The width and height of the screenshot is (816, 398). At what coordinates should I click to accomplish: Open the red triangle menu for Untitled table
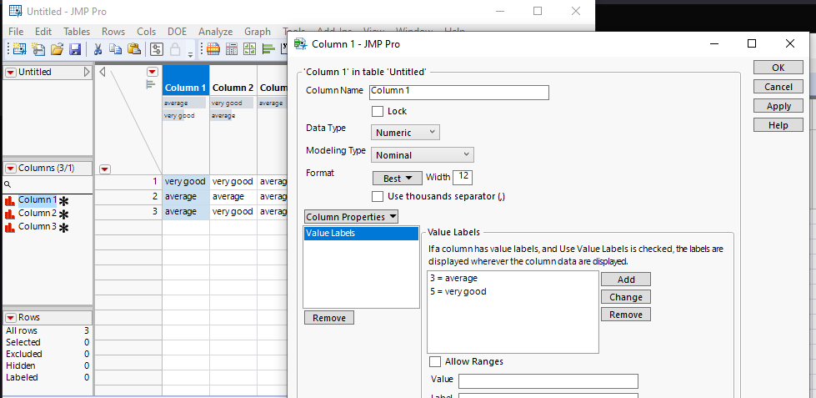click(x=10, y=73)
